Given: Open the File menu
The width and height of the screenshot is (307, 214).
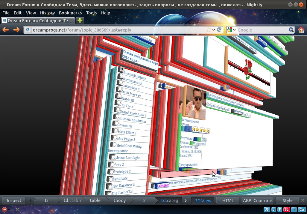Looking at the screenshot, I should 6,13.
